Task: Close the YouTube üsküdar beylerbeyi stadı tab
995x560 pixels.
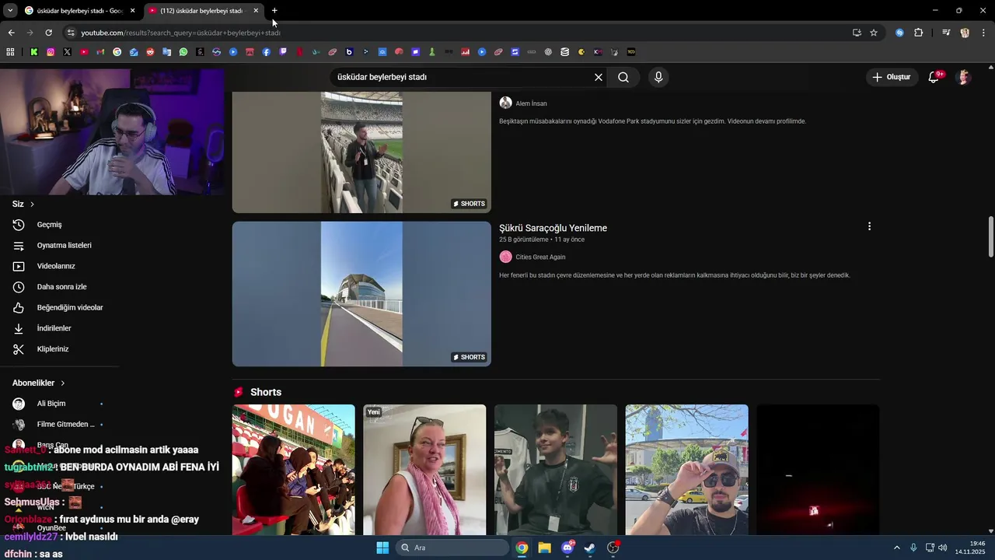Action: click(x=256, y=11)
